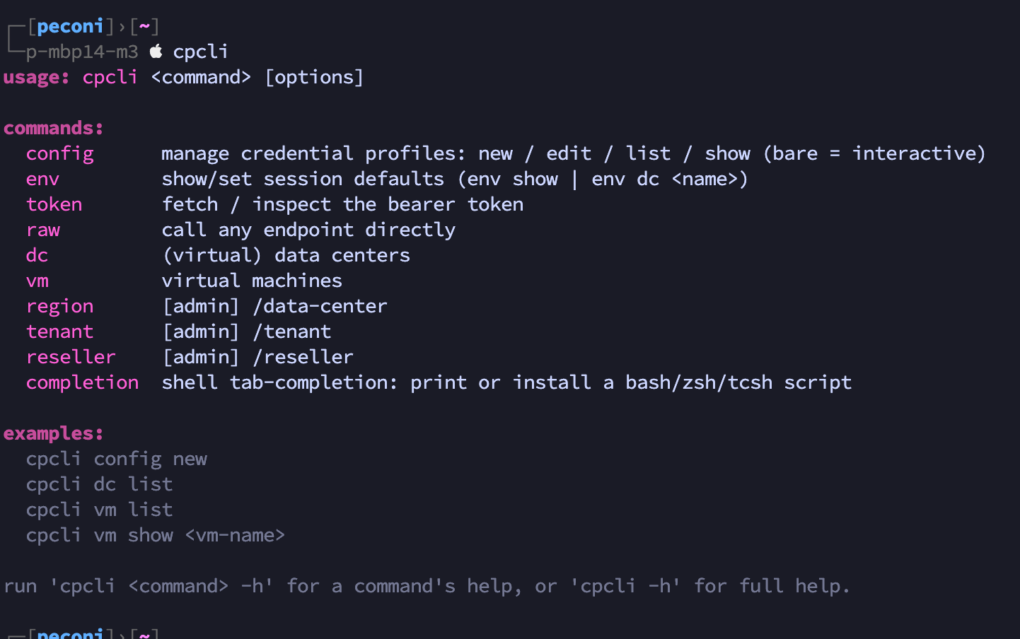Select the 'region' command word
Image resolution: width=1020 pixels, height=639 pixels.
pyautogui.click(x=60, y=307)
